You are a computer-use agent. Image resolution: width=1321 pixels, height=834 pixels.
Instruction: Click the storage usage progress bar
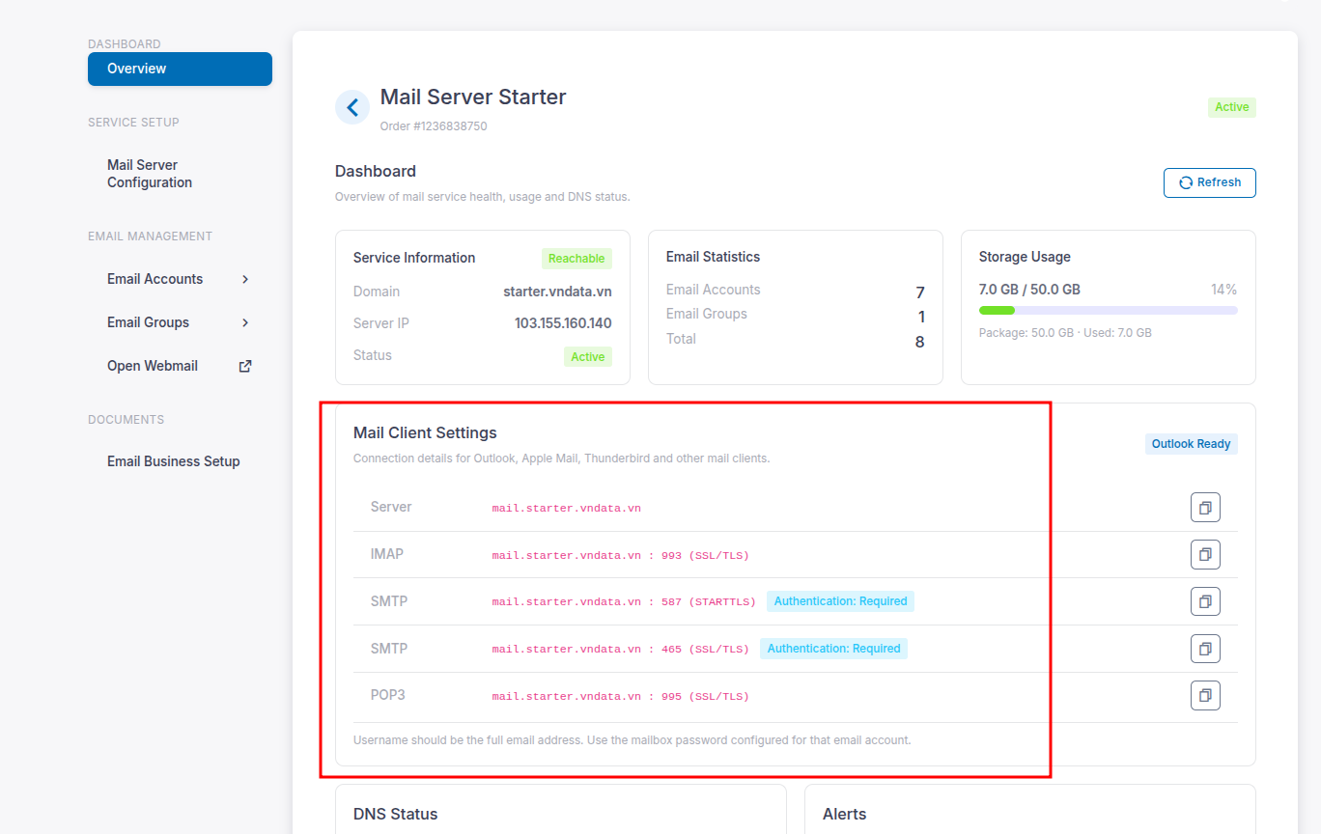(1108, 310)
